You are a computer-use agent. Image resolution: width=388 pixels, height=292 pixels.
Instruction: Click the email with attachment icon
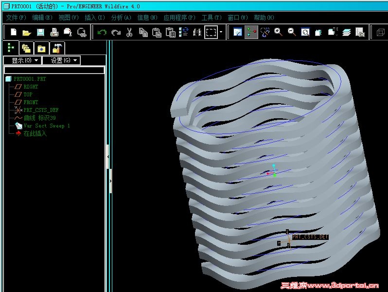coord(68,33)
